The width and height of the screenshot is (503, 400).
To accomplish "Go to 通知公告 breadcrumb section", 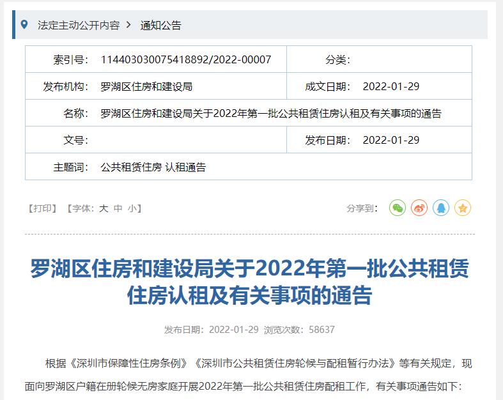I will tap(161, 26).
